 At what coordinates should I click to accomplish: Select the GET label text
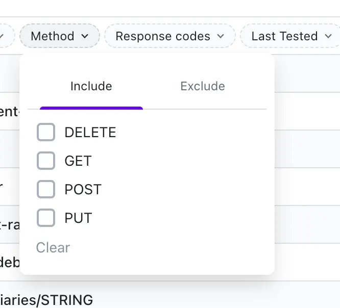(78, 161)
